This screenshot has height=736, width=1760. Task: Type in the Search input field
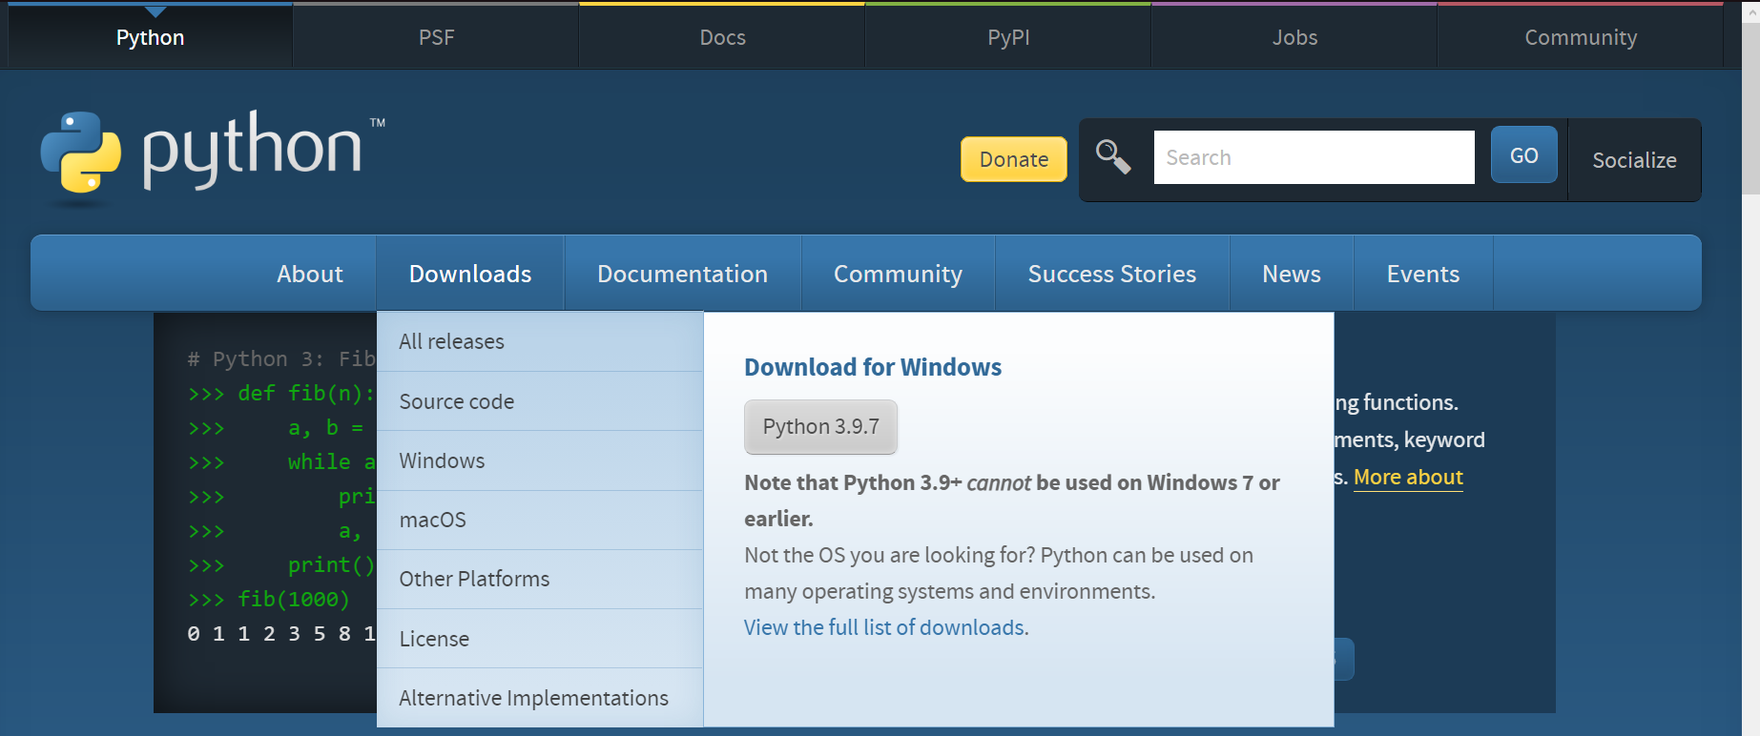click(x=1313, y=157)
